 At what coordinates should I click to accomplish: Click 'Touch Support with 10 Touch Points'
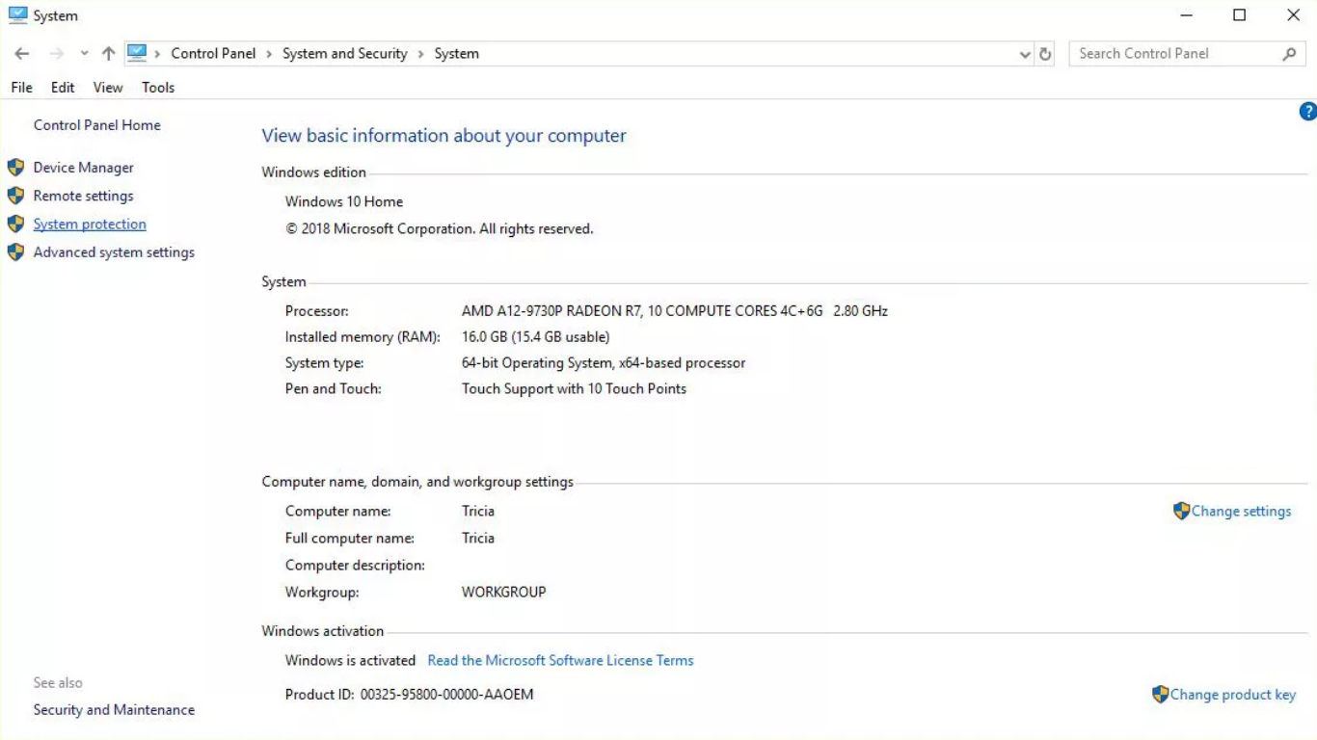(x=575, y=389)
